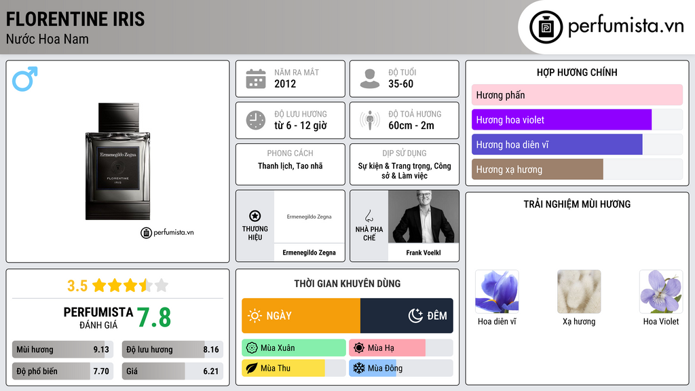Click the sun icon for Mùa Hạ
695x391 pixels.
click(359, 348)
